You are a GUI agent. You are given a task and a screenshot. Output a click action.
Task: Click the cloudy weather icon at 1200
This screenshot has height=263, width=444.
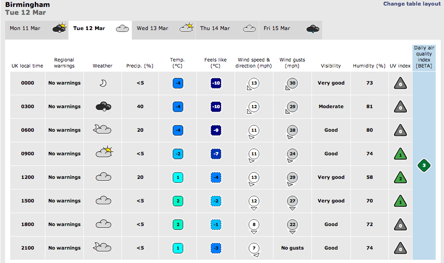[x=103, y=177]
